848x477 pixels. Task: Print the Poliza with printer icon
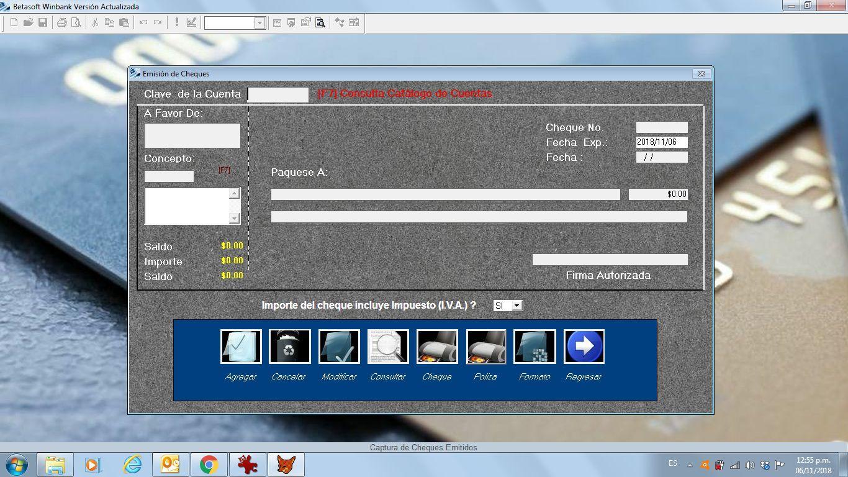click(x=485, y=347)
